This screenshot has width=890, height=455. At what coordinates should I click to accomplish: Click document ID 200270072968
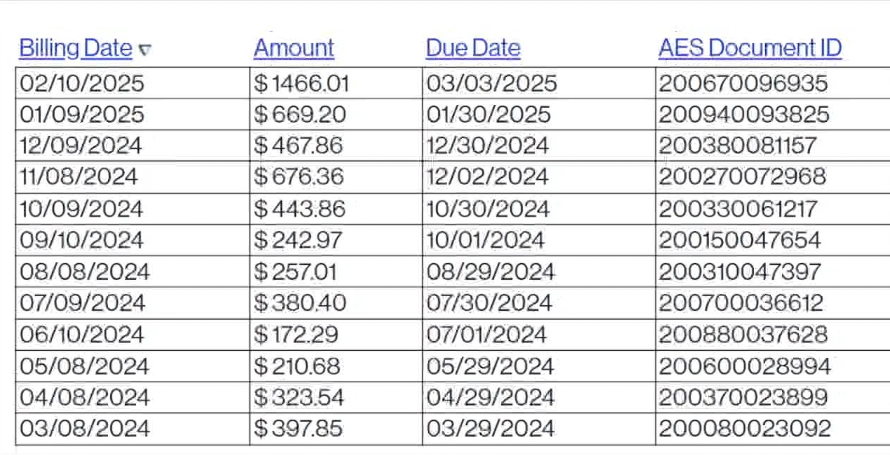773,177
